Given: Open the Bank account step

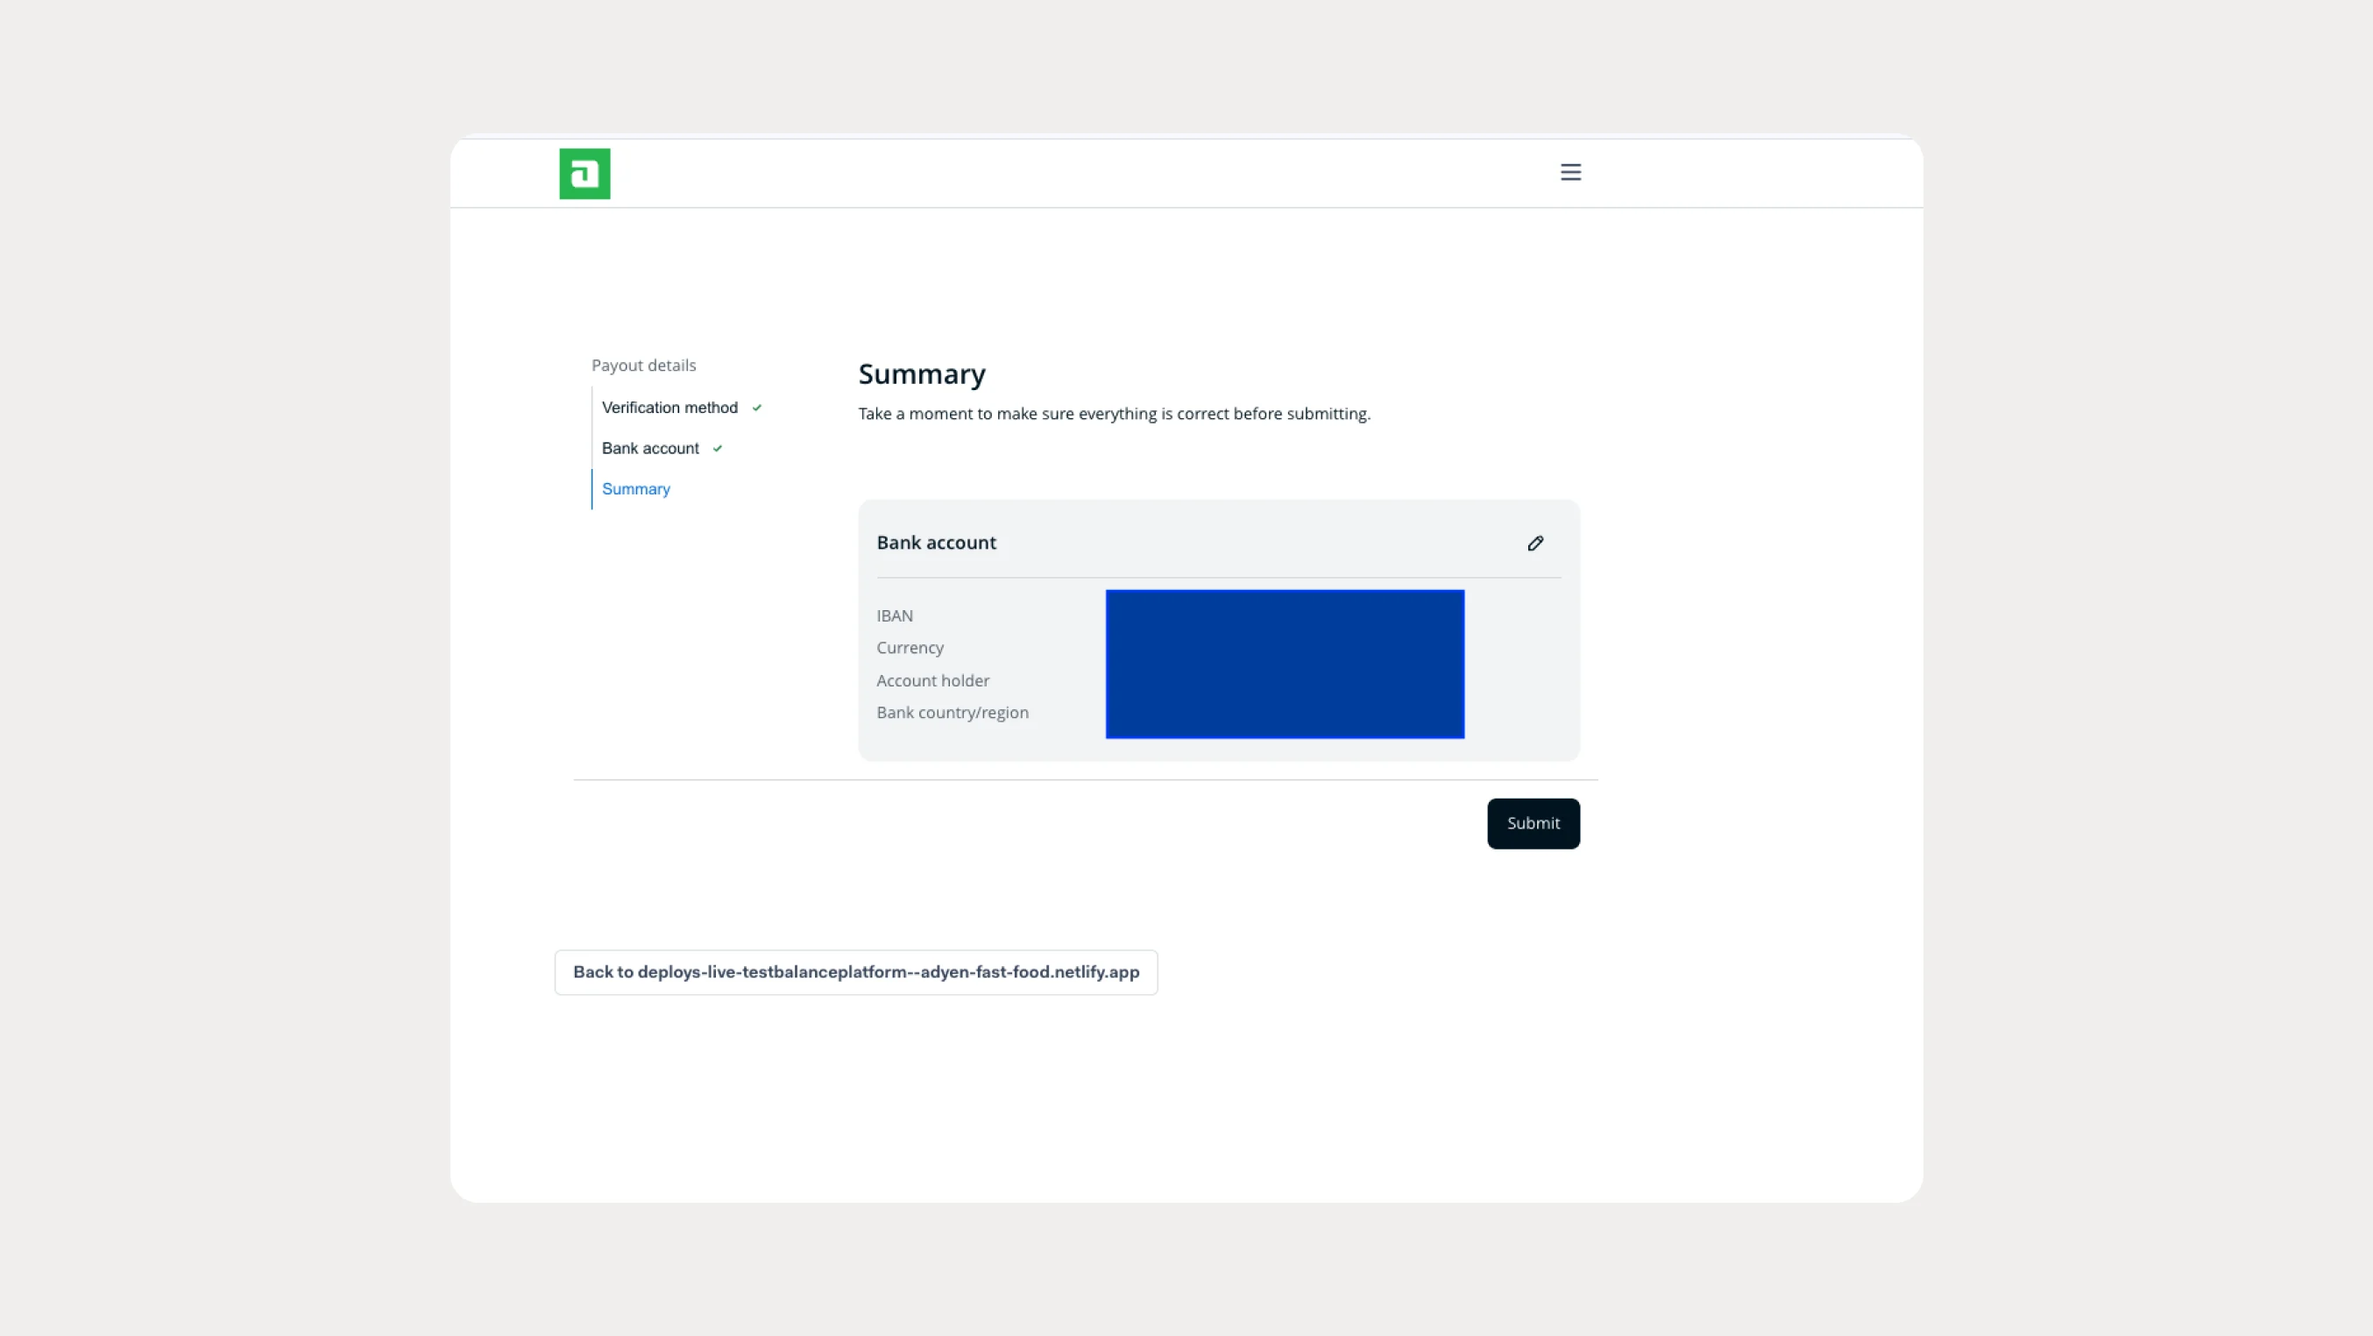Looking at the screenshot, I should pos(649,448).
